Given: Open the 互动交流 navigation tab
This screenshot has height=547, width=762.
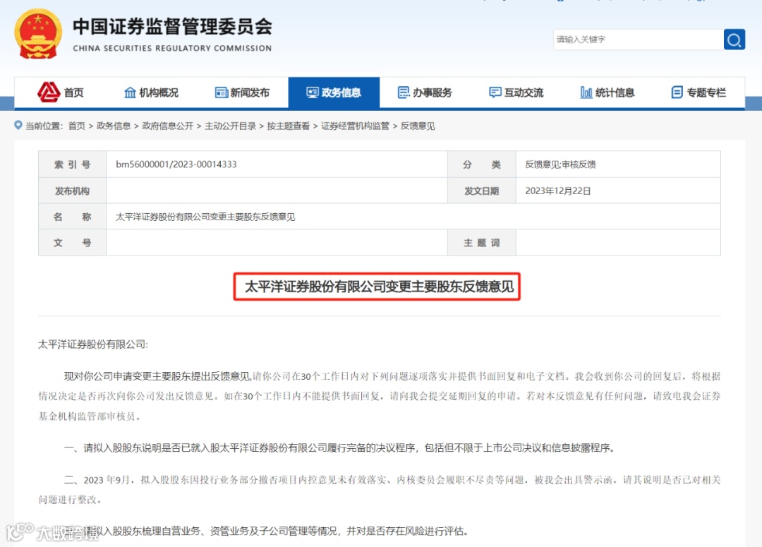Looking at the screenshot, I should [516, 92].
